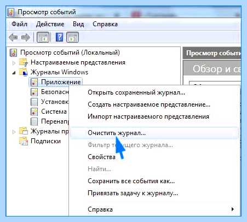The width and height of the screenshot is (247, 222).
Task: Click the icon of Просмотр событий (Локальный) node
Action: (x=13, y=52)
